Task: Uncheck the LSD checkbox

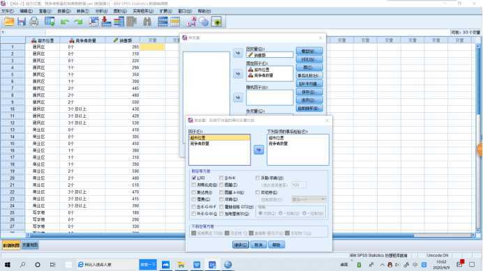Action: click(194, 178)
